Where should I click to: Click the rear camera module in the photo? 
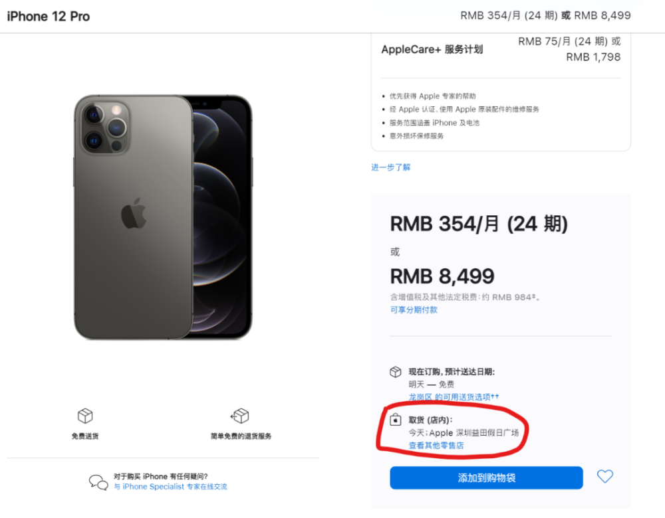[x=102, y=124]
